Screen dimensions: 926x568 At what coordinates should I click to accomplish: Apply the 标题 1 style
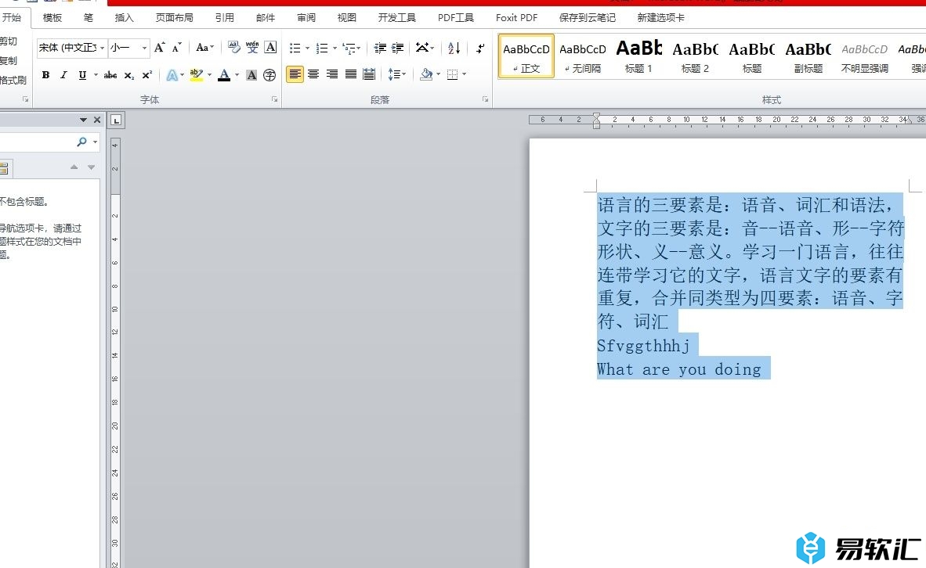[x=638, y=56]
